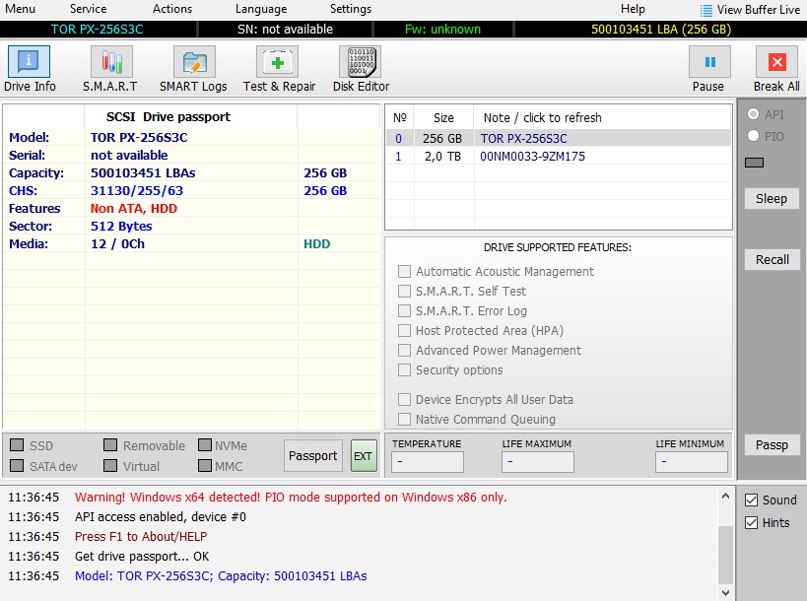
Task: Click the Passport button
Action: [312, 456]
